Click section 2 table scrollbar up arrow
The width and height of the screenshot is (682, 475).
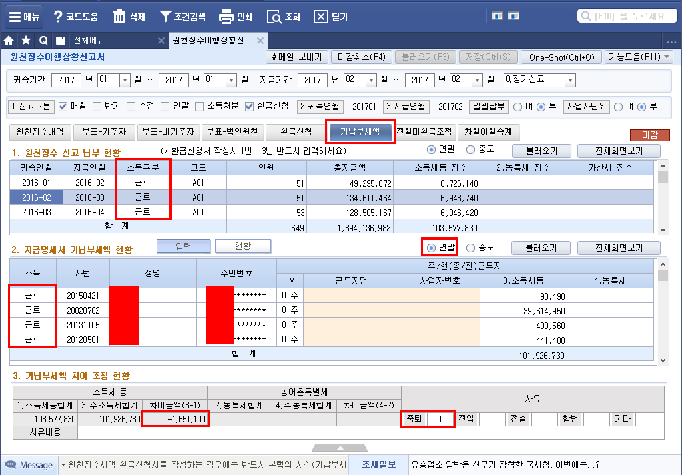click(663, 264)
